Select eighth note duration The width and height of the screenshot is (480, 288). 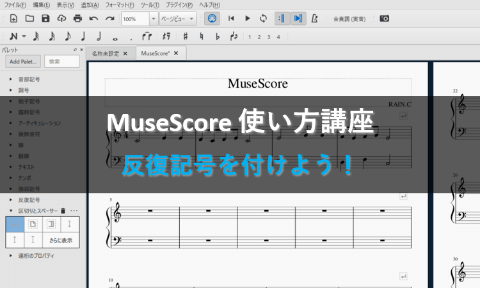click(x=68, y=36)
